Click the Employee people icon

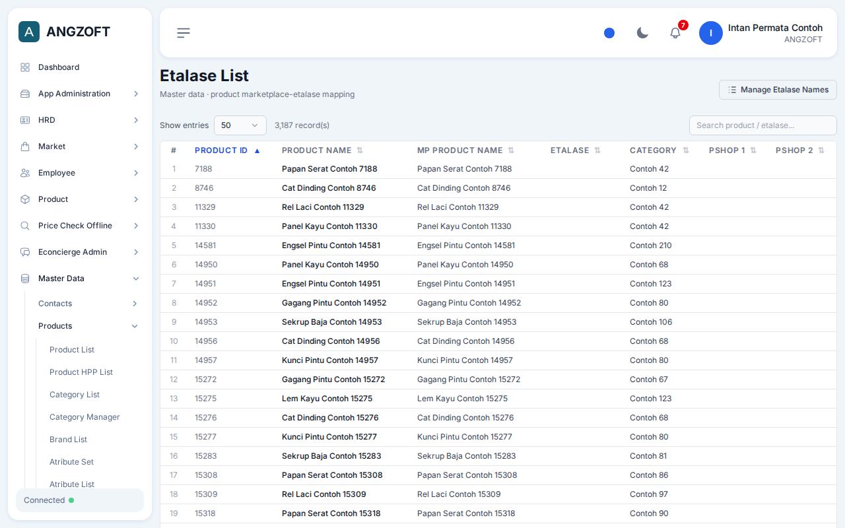coord(25,173)
